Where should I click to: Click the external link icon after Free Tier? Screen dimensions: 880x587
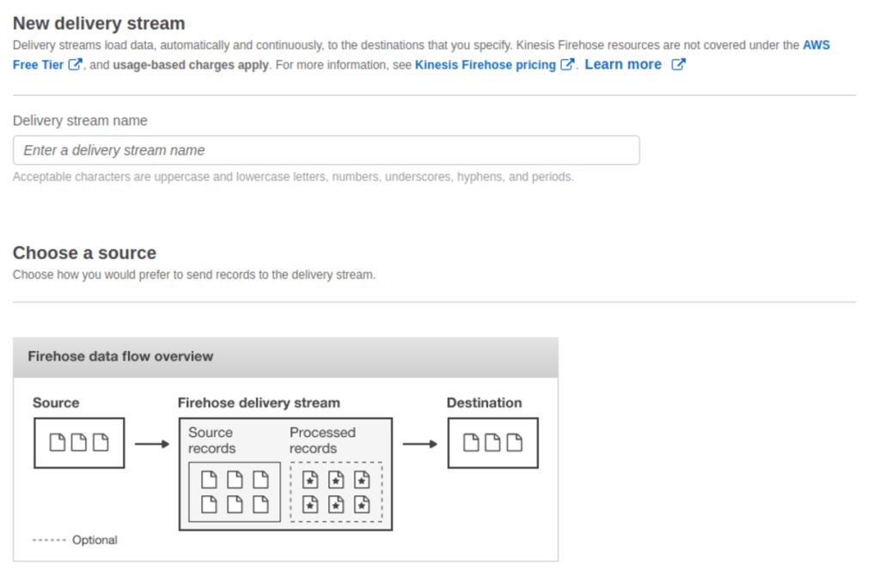point(75,64)
